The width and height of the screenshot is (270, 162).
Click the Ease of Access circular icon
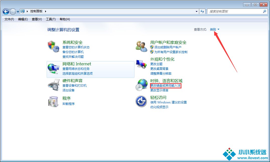tap(141, 101)
